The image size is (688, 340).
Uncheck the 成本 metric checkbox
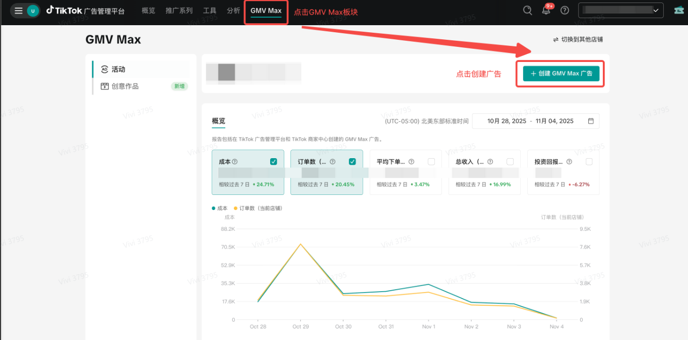273,162
